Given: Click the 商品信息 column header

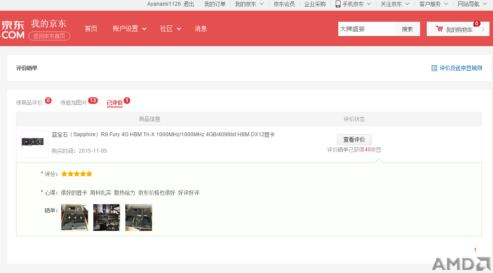Looking at the screenshot, I should pyautogui.click(x=150, y=119).
